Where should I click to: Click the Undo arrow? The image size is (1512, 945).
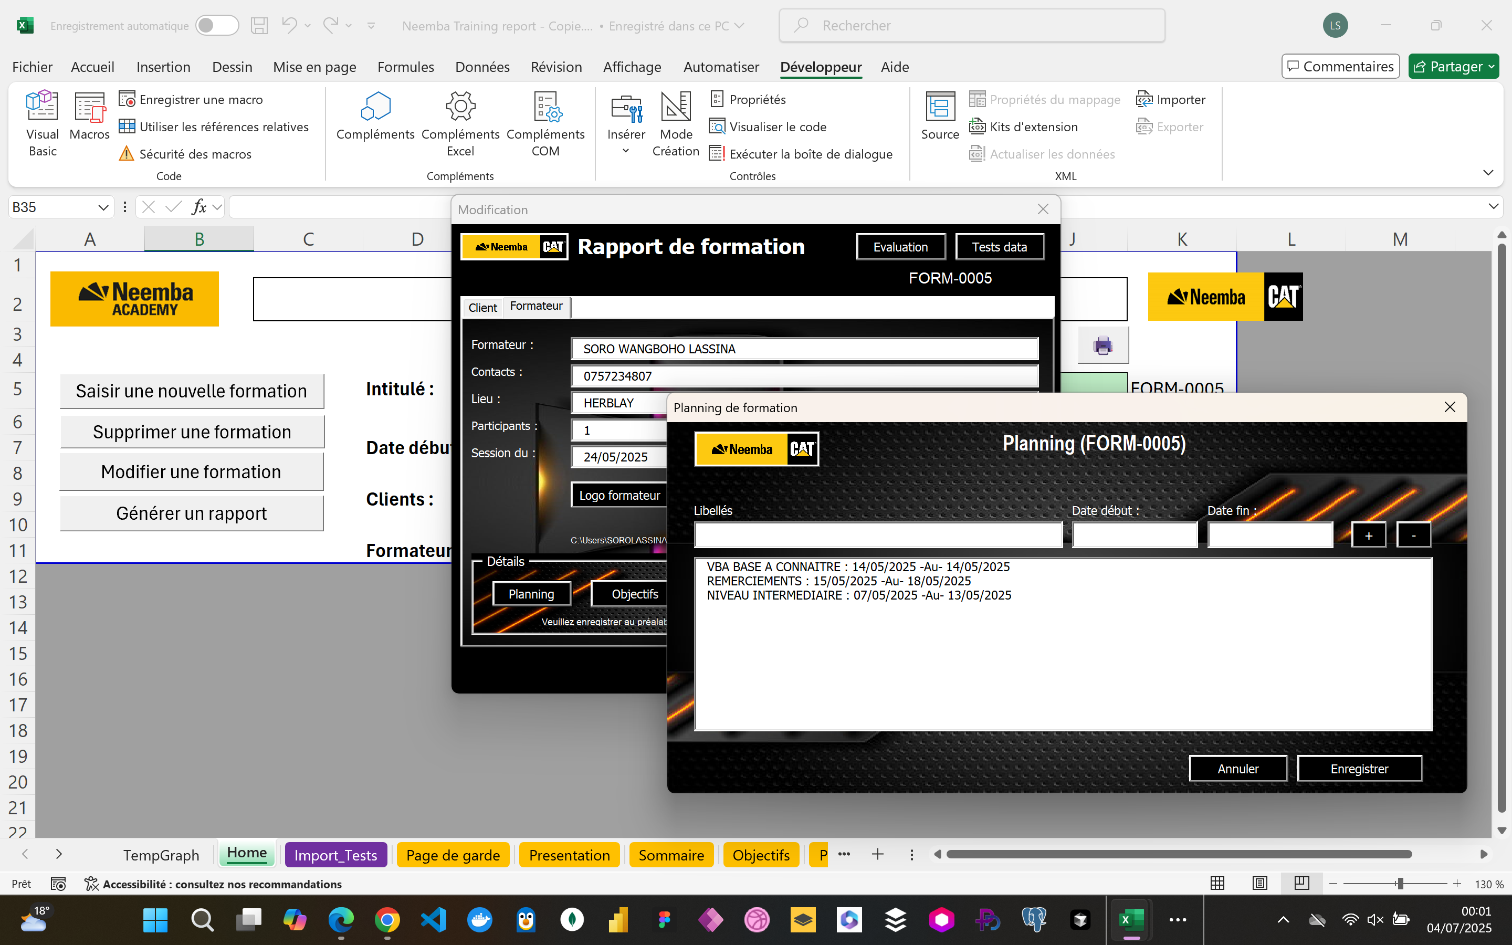pos(289,26)
